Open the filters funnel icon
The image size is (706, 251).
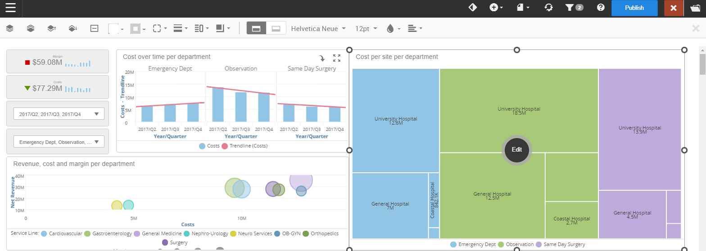(x=570, y=8)
